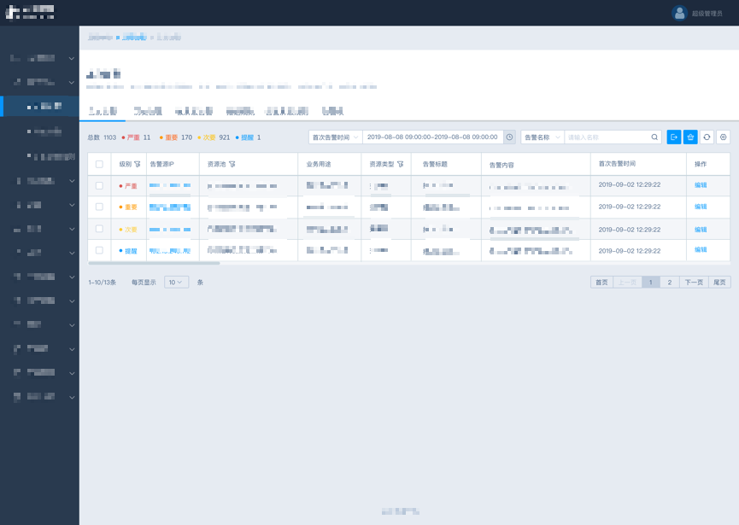
Task: Click the magnifier search icon in name field
Action: tap(654, 137)
